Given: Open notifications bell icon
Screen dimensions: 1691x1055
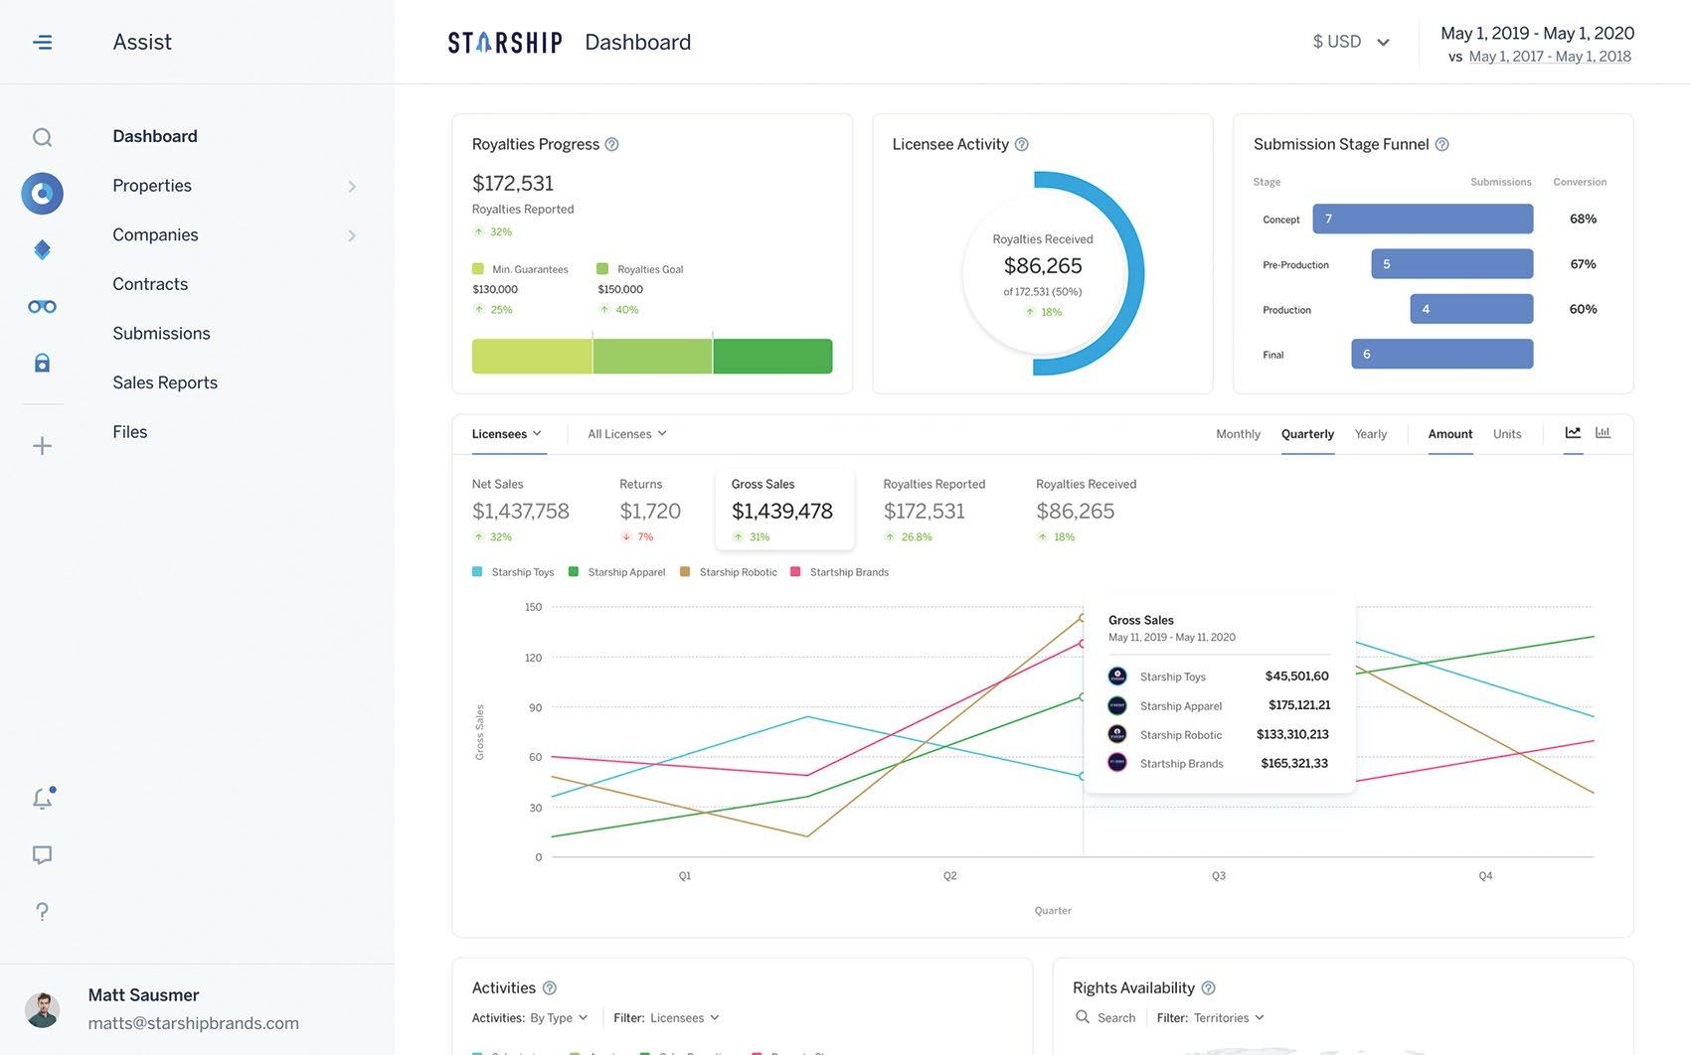Looking at the screenshot, I should coord(43,798).
